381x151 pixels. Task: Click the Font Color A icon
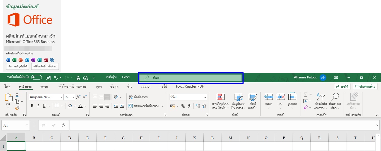click(80, 106)
